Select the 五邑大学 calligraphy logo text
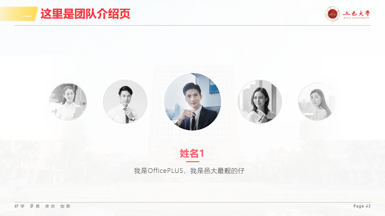 point(356,13)
